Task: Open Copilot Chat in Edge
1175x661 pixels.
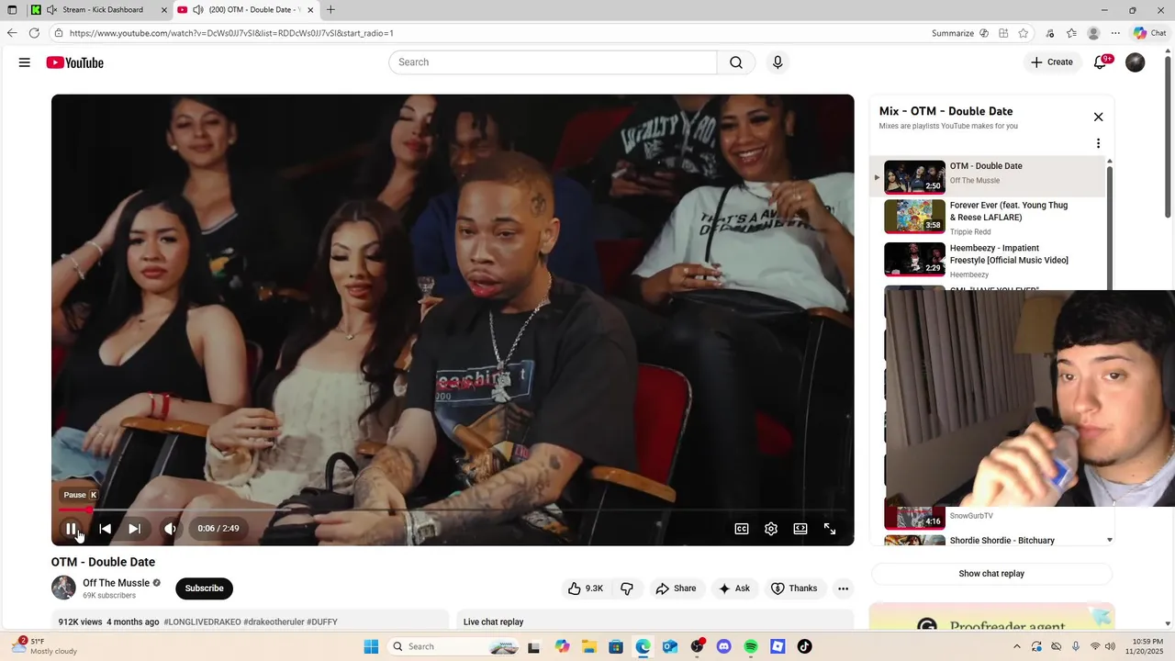Action: coord(1150,33)
